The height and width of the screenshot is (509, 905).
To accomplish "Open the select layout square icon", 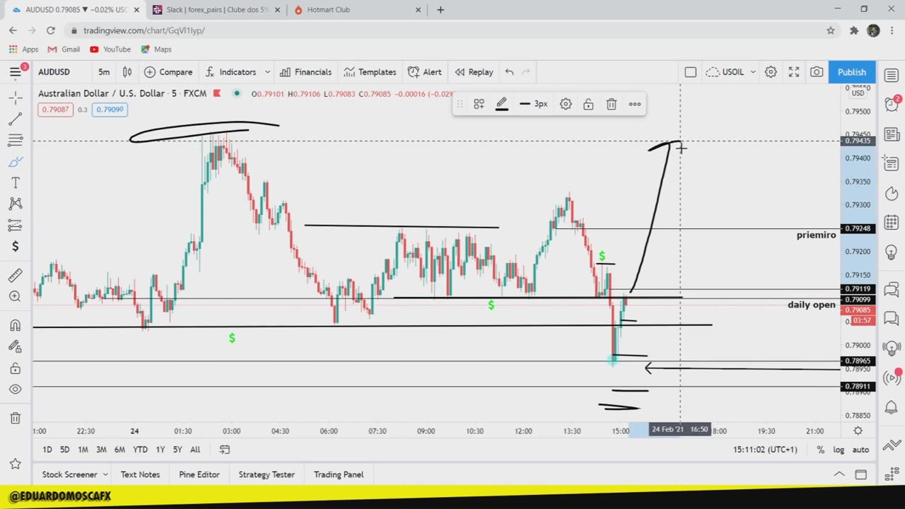I will click(x=691, y=72).
